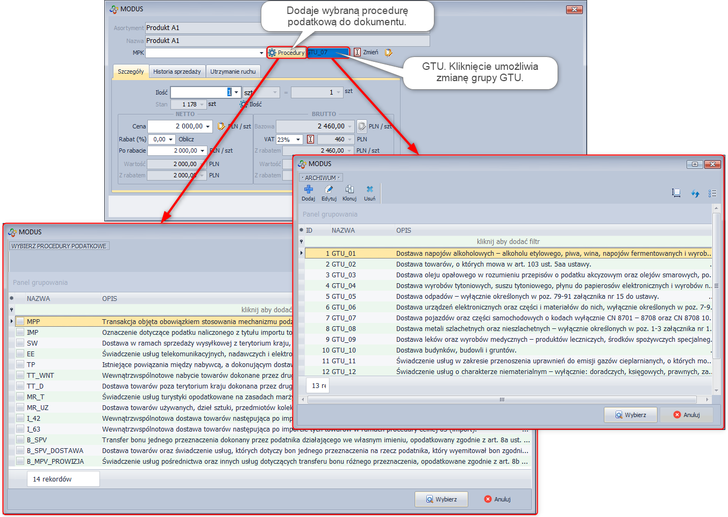Click the refresh arrows icon in GTU window
Image resolution: width=728 pixels, height=517 pixels.
tap(695, 193)
